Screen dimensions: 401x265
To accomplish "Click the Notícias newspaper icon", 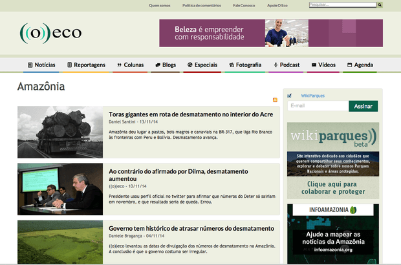I will (x=30, y=65).
